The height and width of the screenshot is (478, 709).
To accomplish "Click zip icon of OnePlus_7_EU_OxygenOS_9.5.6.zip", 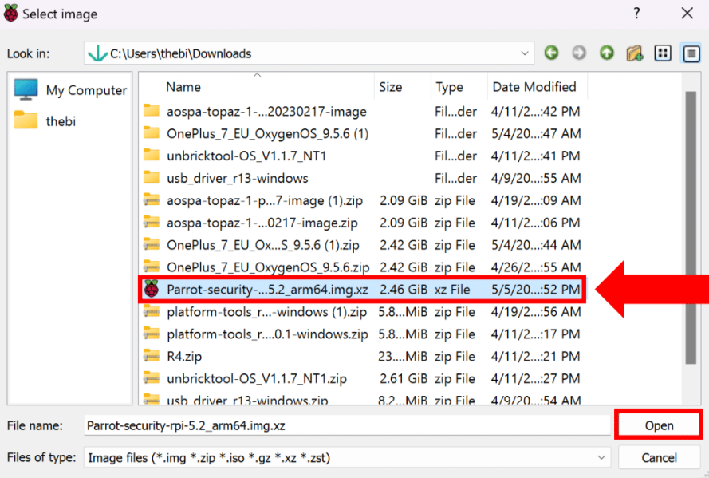I will pyautogui.click(x=152, y=267).
